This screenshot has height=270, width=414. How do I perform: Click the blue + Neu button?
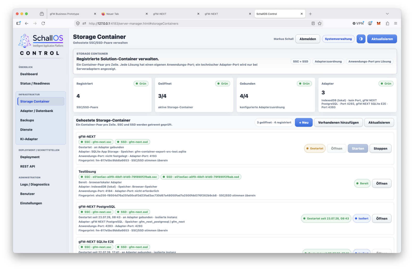304,122
